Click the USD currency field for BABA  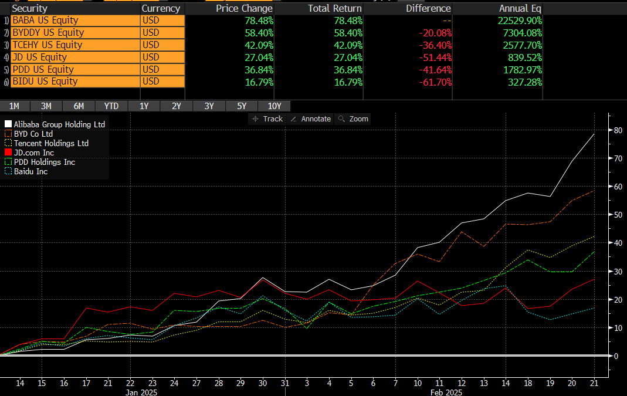coord(162,21)
